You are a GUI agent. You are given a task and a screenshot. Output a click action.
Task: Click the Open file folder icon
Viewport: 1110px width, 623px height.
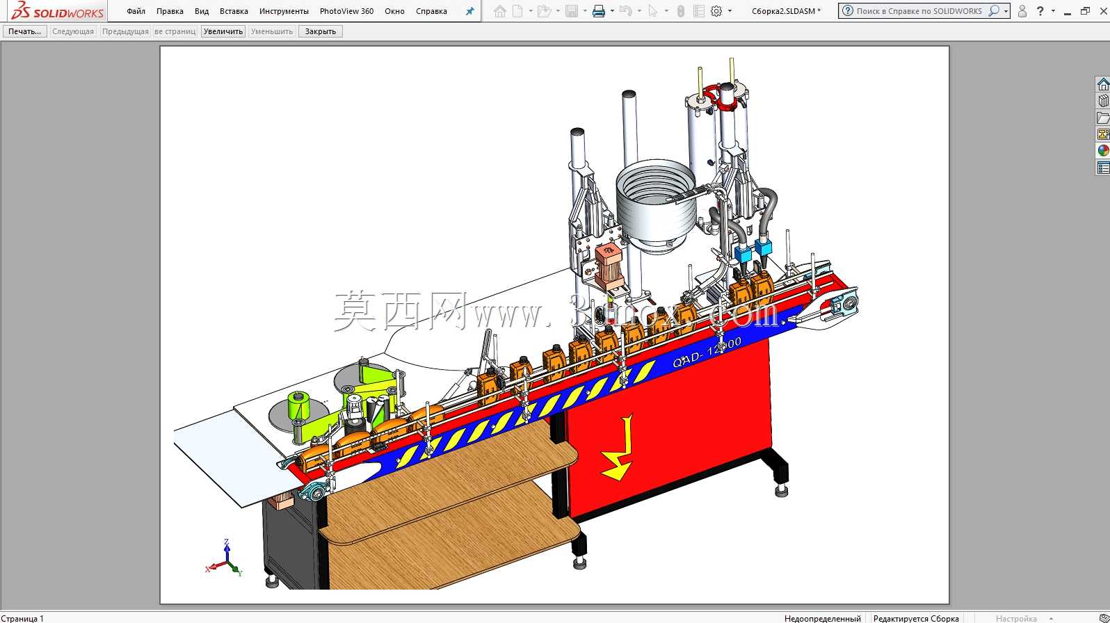pos(545,11)
